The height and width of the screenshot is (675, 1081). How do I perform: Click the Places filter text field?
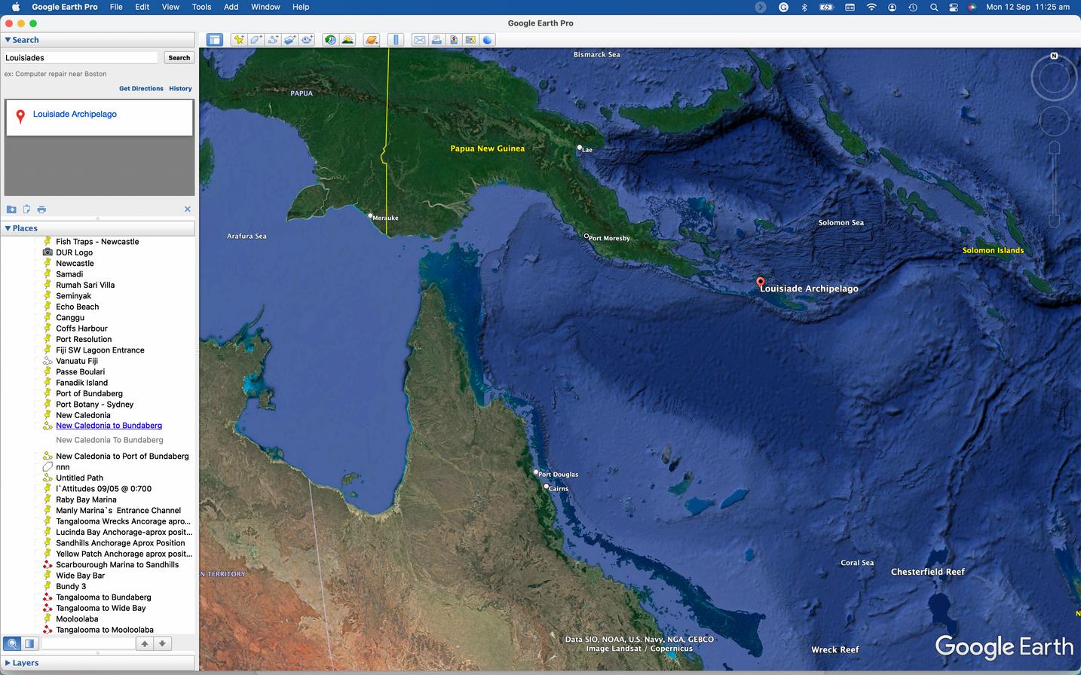[88, 643]
